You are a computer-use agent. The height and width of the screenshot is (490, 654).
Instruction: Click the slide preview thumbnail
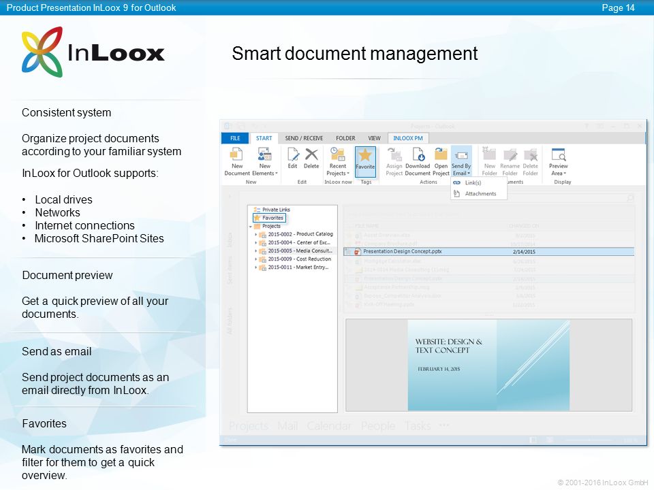click(488, 365)
